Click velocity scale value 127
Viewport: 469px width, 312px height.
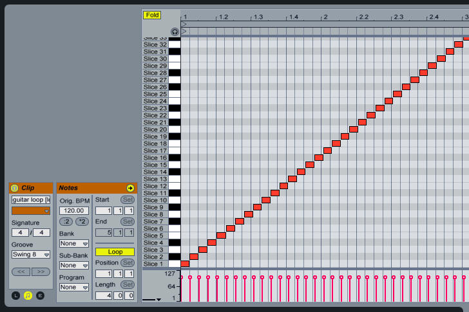pos(169,273)
